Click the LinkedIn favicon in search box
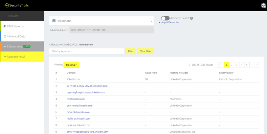This screenshot has width=267, height=134. point(54,21)
